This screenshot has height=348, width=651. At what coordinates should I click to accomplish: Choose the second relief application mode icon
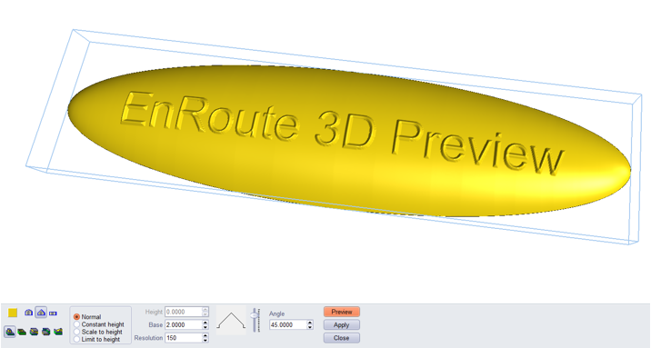22,332
